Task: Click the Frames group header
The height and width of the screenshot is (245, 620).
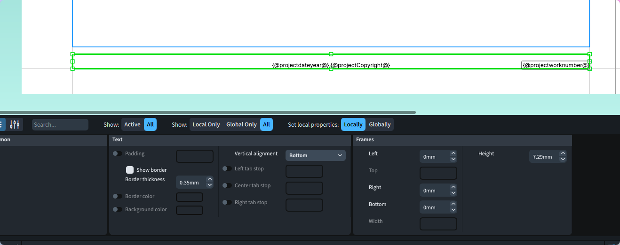Action: tap(462, 140)
